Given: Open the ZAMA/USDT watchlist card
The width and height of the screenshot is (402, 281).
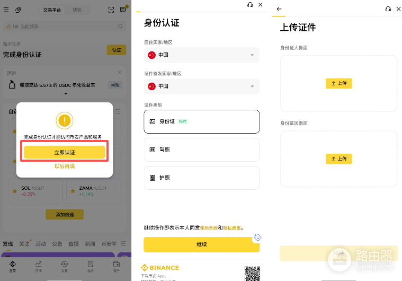Looking at the screenshot, I should click(94, 191).
